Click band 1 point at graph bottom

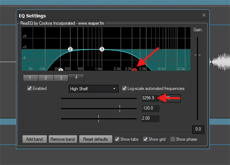tap(61, 70)
